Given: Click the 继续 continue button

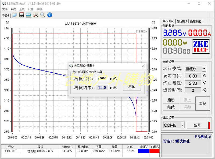Looking at the screenshot, I should coord(171,107).
